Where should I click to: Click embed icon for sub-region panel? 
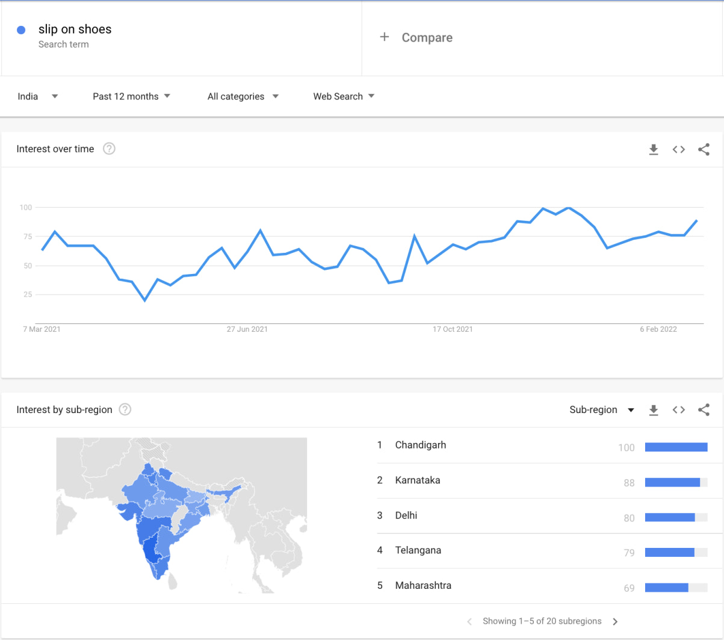pos(679,410)
